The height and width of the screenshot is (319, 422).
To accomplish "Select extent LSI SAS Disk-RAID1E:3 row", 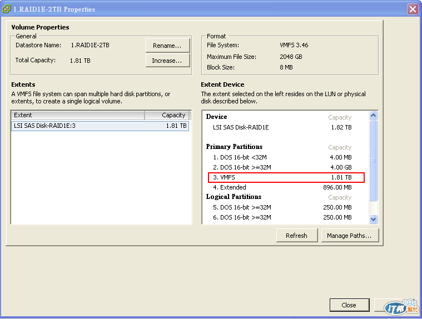I will pyautogui.click(x=100, y=126).
